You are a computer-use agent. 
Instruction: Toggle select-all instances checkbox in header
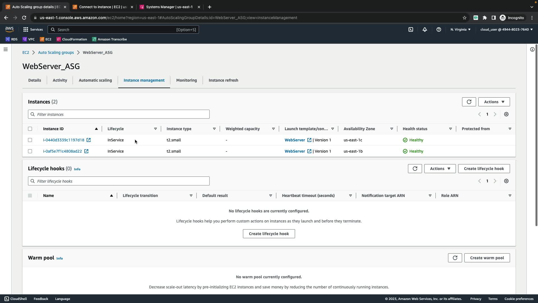[30, 129]
